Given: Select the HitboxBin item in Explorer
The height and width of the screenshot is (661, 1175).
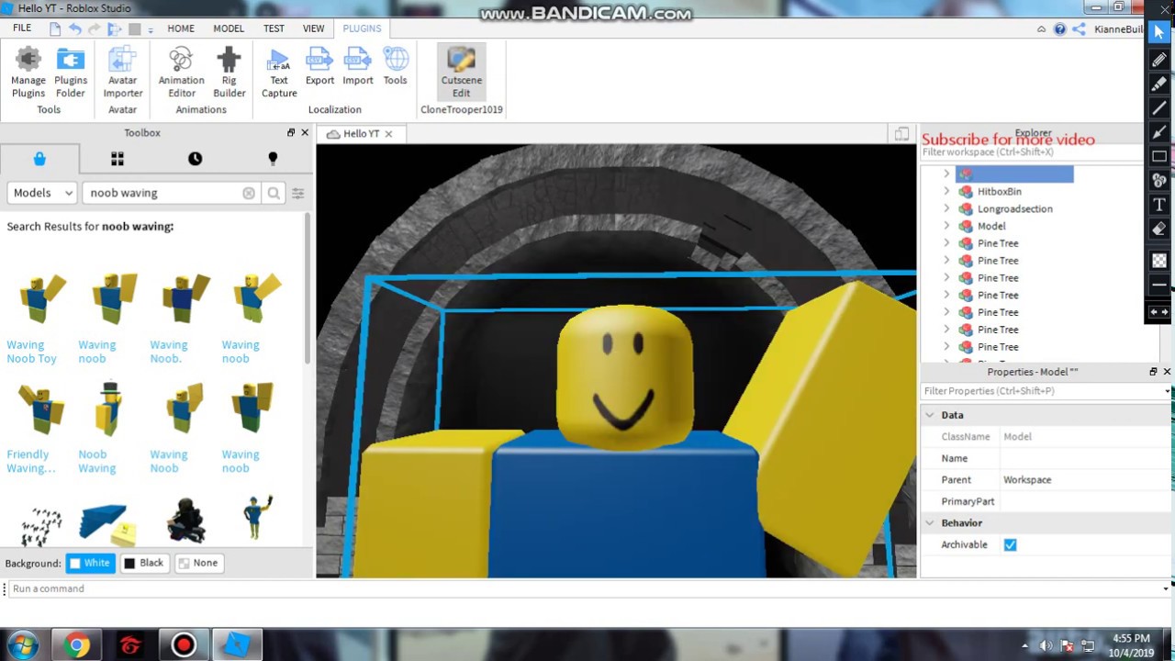Looking at the screenshot, I should pyautogui.click(x=999, y=191).
